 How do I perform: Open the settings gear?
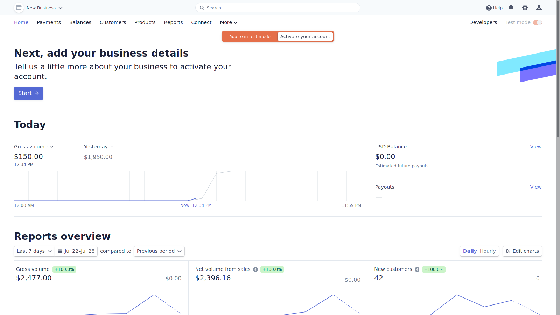click(525, 7)
